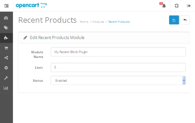
Task: Click the OpenCart logo
Action: (x=31, y=6)
